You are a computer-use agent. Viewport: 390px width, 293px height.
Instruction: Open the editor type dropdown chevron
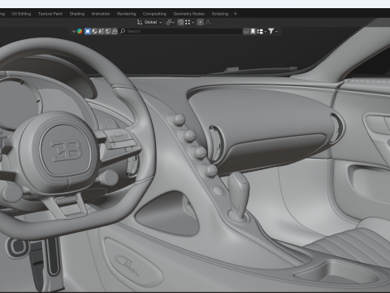[x=74, y=32]
